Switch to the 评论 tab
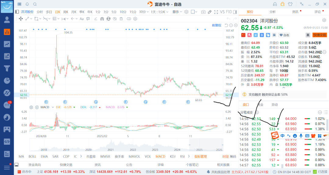329x175 pixels. [x=318, y=12]
